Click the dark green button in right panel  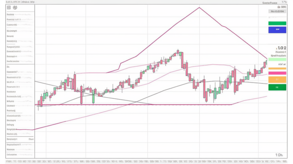(x=277, y=87)
